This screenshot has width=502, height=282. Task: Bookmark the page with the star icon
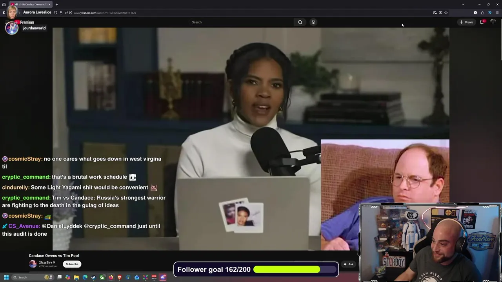(446, 13)
